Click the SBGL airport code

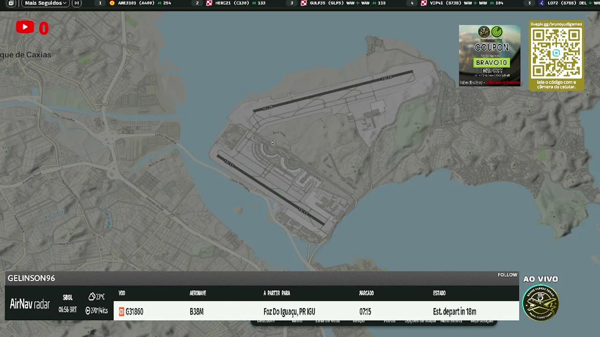click(x=67, y=297)
